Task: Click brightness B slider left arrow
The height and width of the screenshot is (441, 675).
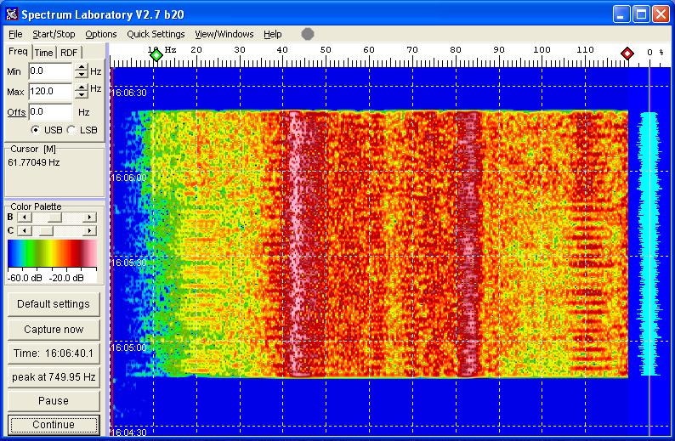Action: coord(24,218)
